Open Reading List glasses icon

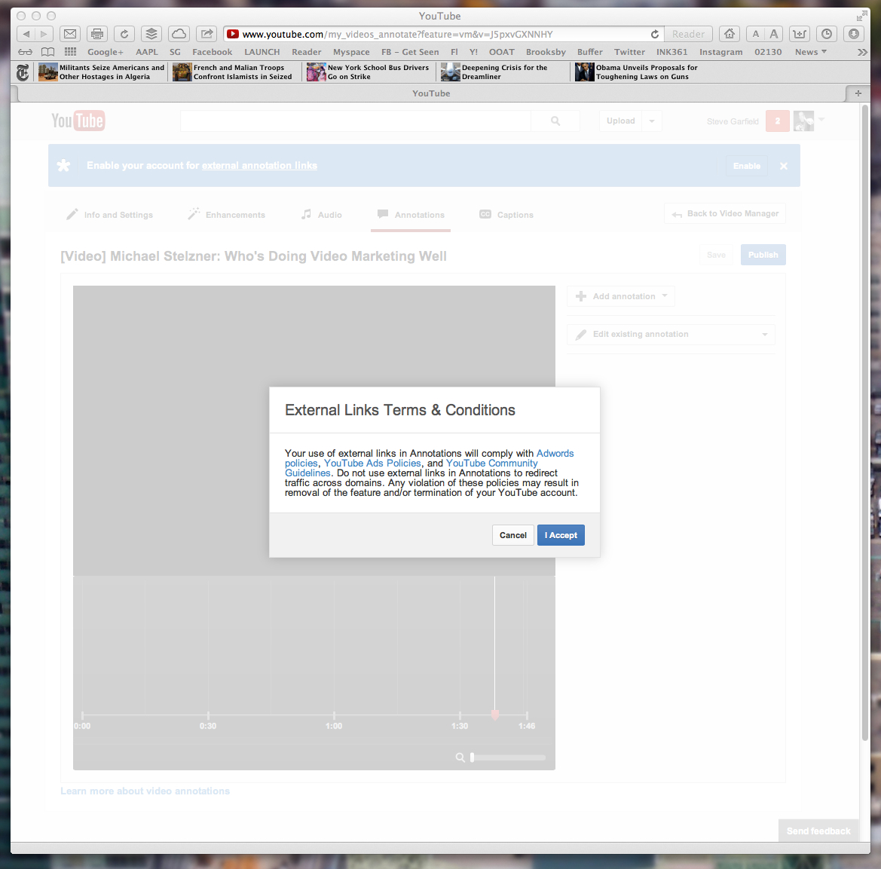point(26,52)
